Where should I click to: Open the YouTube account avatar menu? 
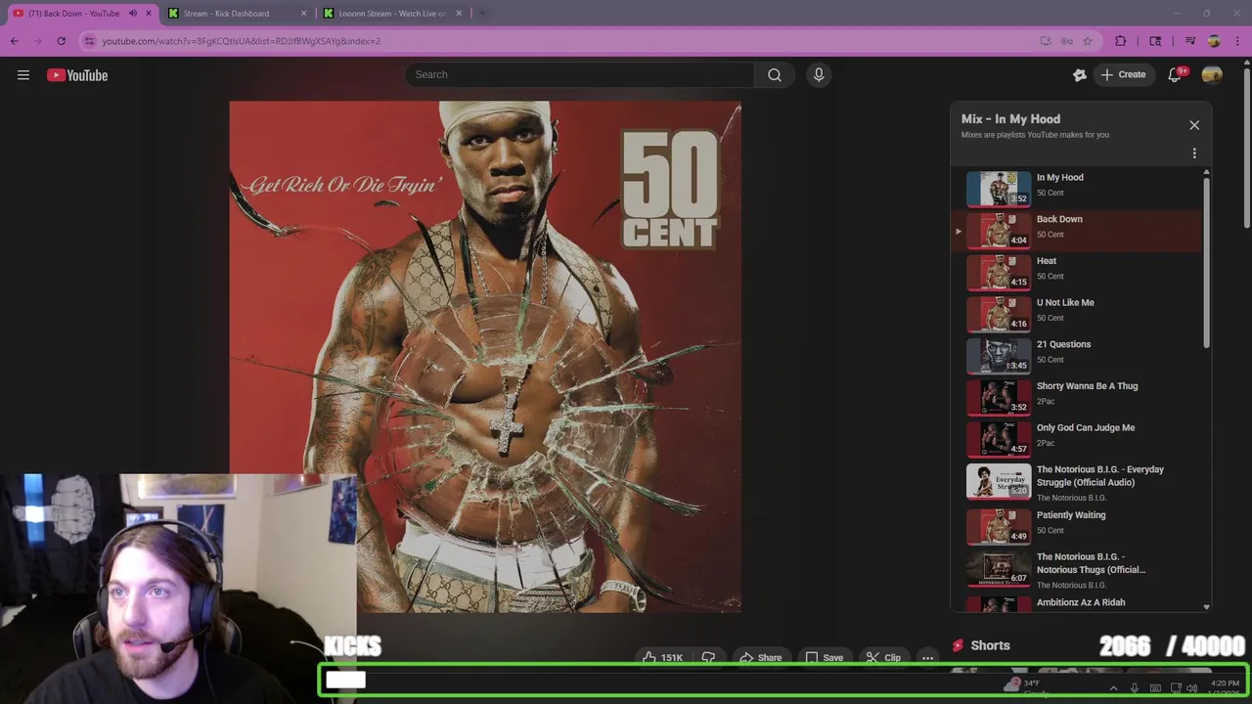pos(1212,75)
